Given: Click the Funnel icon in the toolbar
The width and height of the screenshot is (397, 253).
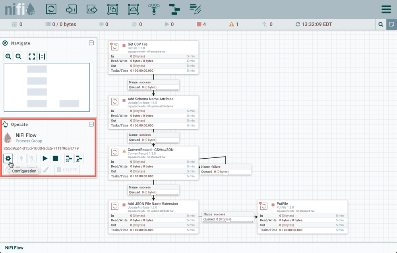Looking at the screenshot, I should (154, 9).
